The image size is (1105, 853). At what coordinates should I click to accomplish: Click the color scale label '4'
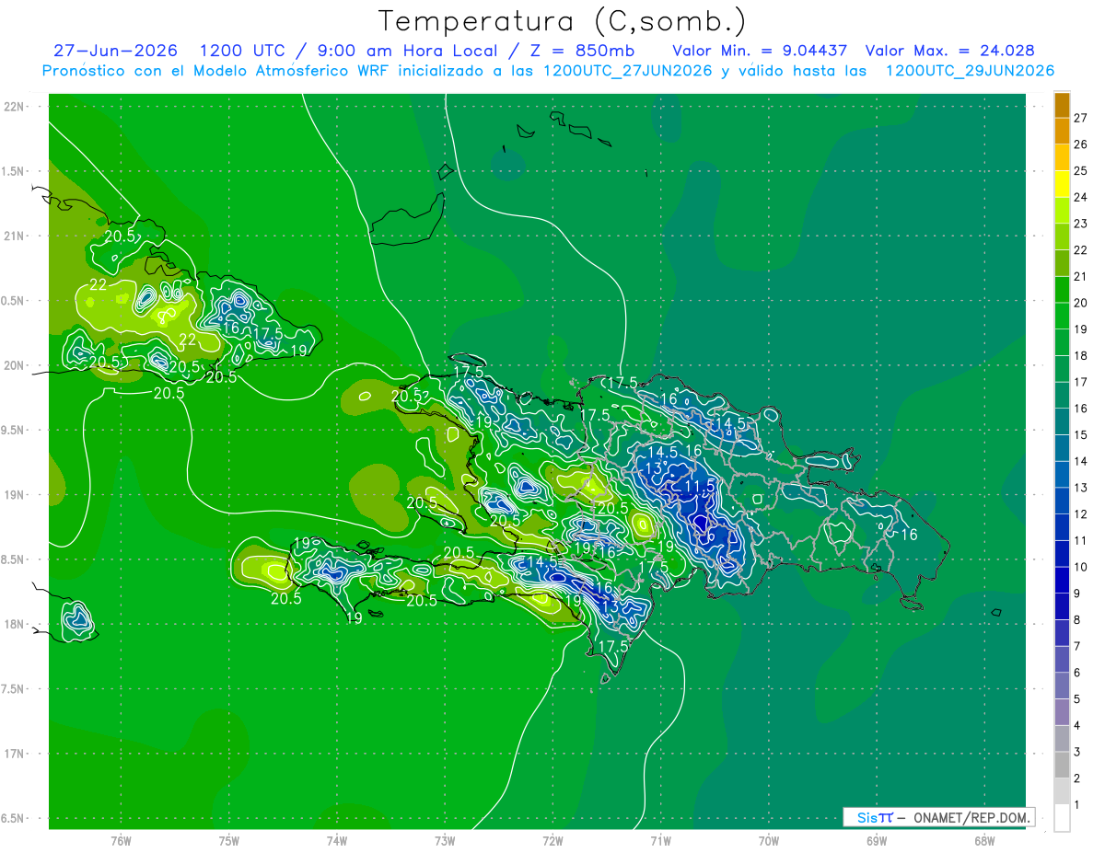(x=1077, y=725)
